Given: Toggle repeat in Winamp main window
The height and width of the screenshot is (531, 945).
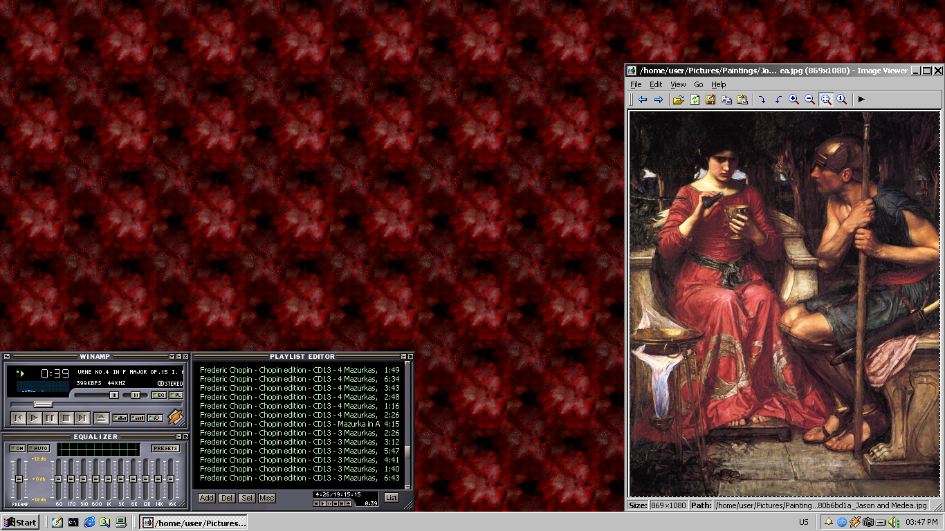Looking at the screenshot, I should point(156,418).
